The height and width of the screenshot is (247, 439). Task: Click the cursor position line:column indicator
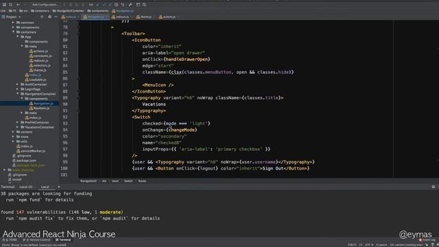coord(352,245)
